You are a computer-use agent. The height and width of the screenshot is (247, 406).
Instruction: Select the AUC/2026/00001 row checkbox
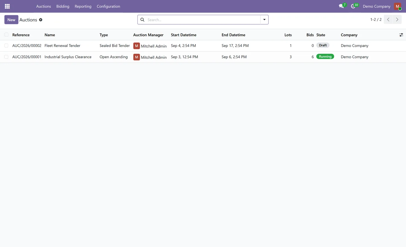point(6,57)
